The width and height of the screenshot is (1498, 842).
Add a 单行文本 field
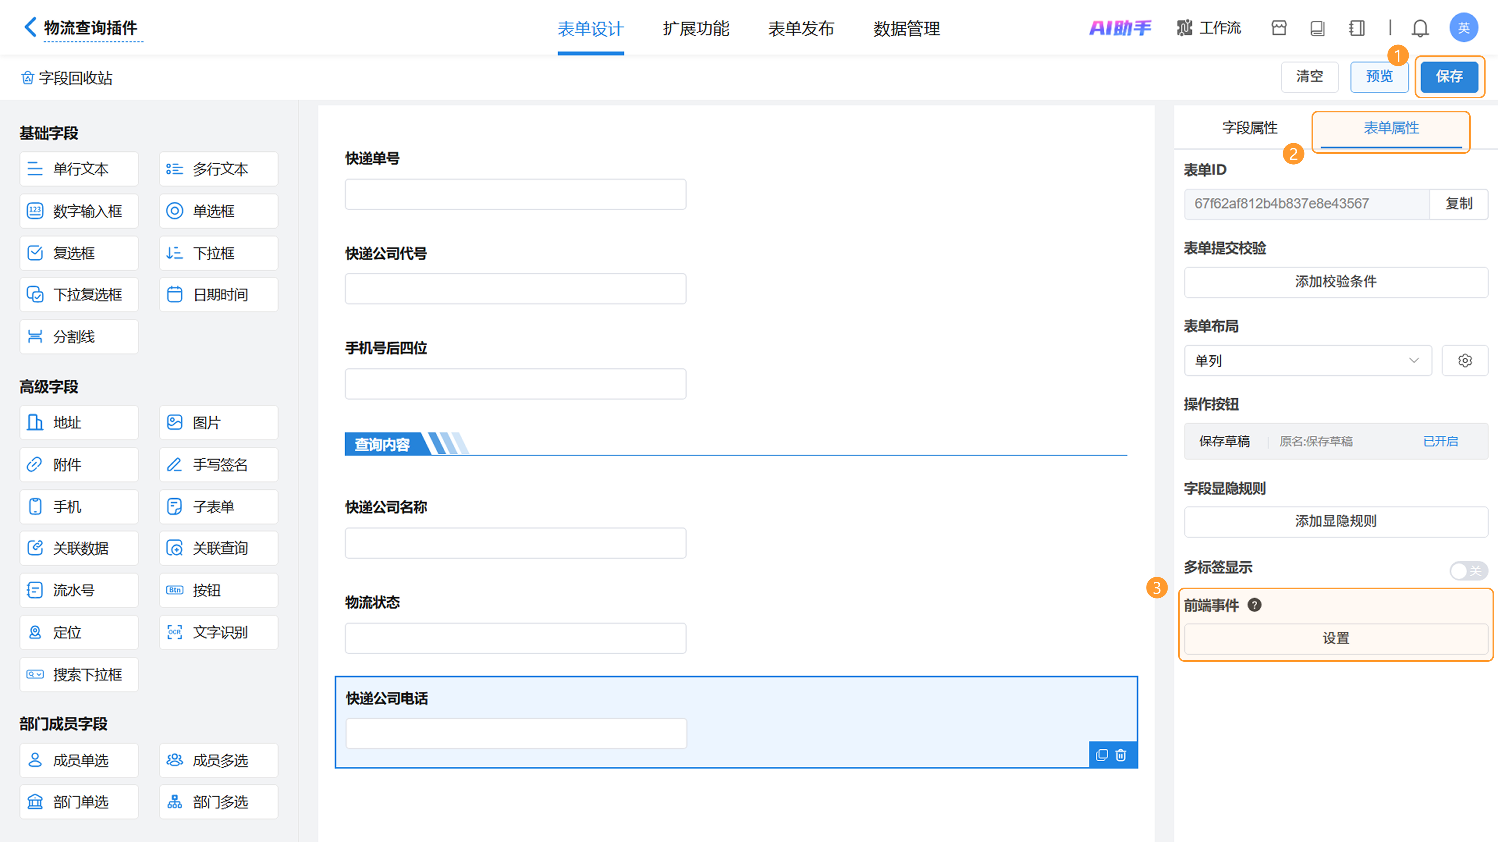tap(79, 169)
